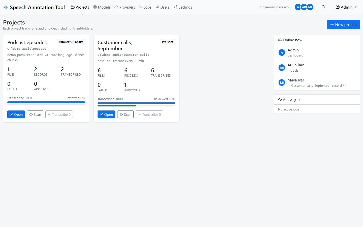Click the MI avatar badge in header
The width and height of the screenshot is (363, 227).
(310, 7)
